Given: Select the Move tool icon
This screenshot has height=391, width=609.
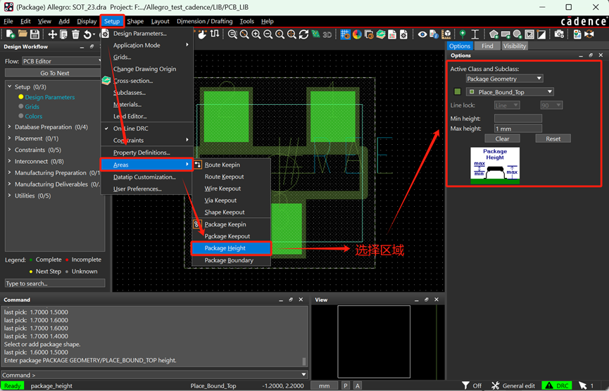Looking at the screenshot, I should tap(52, 34).
